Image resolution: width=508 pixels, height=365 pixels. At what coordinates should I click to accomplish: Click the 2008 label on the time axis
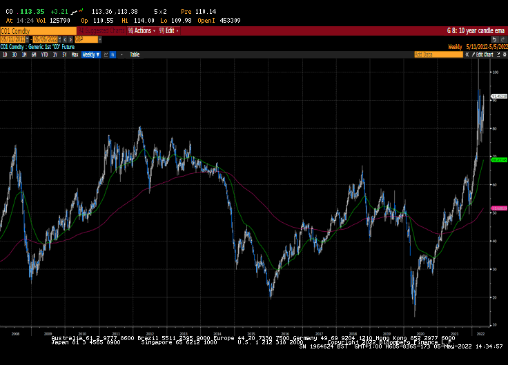(15, 334)
